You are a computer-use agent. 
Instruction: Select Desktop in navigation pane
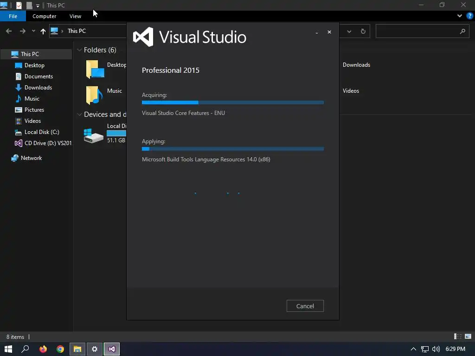point(34,65)
